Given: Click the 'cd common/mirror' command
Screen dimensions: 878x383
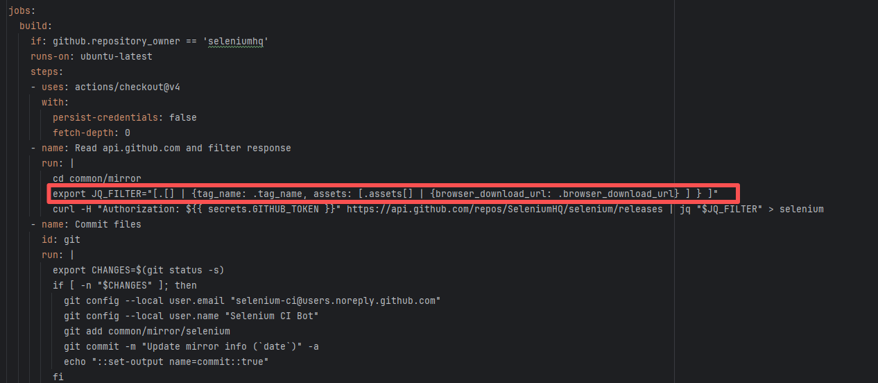Looking at the screenshot, I should tap(96, 178).
